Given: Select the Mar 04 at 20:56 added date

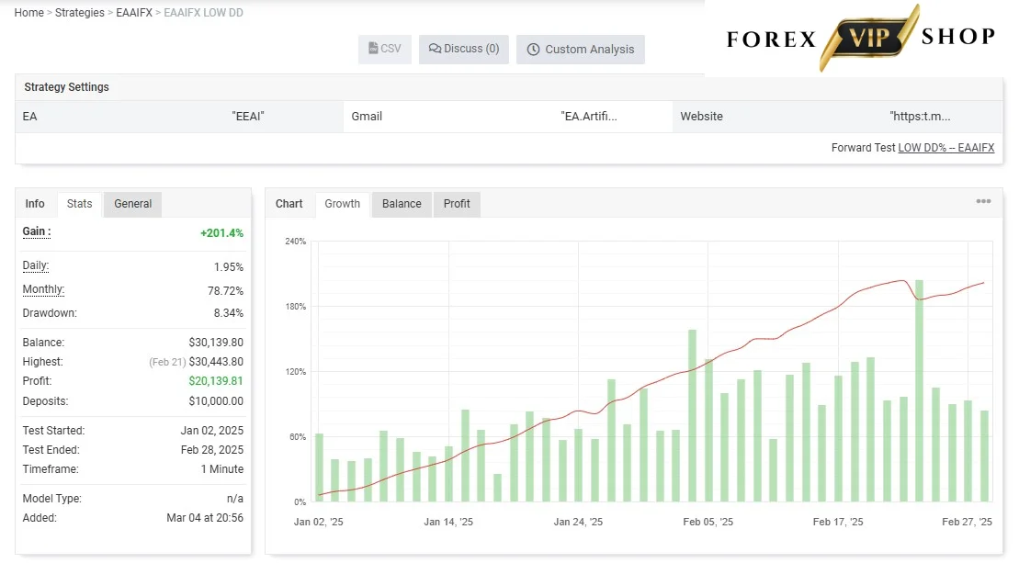Looking at the screenshot, I should pos(205,518).
